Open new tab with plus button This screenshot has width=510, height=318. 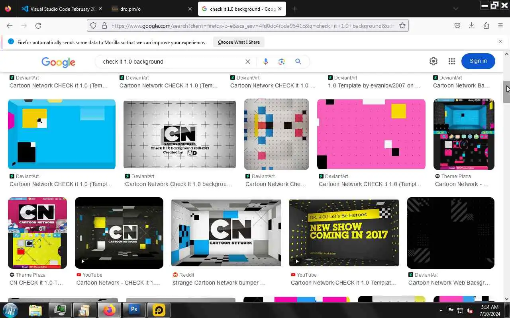pyautogui.click(x=294, y=9)
